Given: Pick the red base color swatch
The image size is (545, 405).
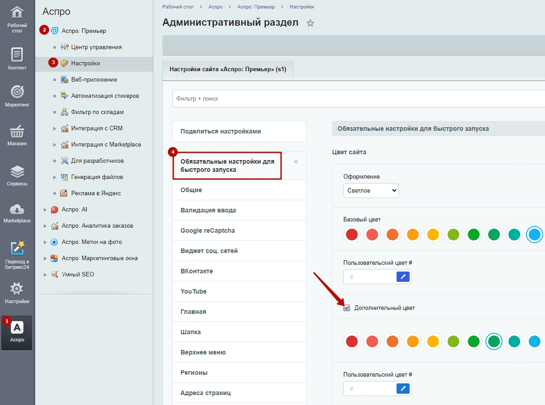Looking at the screenshot, I should click(x=352, y=235).
